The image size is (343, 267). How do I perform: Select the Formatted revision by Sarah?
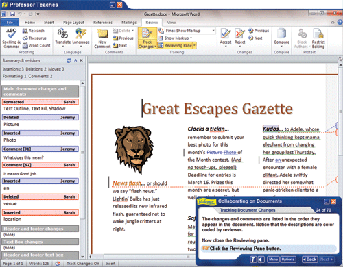[40, 102]
